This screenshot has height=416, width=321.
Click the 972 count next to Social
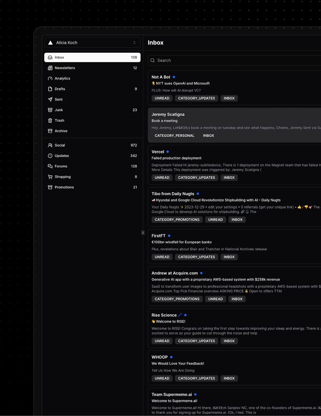pos(134,145)
